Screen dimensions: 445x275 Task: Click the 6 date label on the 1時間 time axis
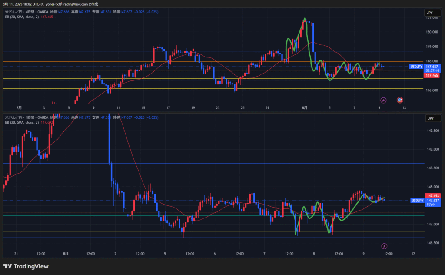click(x=215, y=254)
